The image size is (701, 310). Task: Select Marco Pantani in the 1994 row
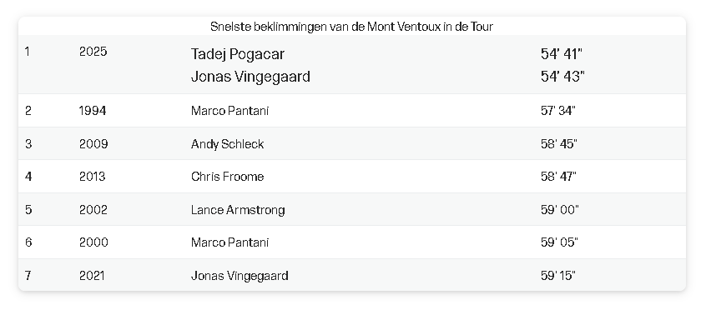click(x=229, y=111)
